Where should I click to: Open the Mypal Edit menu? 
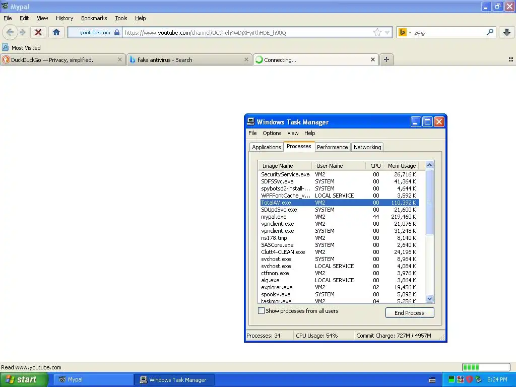[24, 18]
